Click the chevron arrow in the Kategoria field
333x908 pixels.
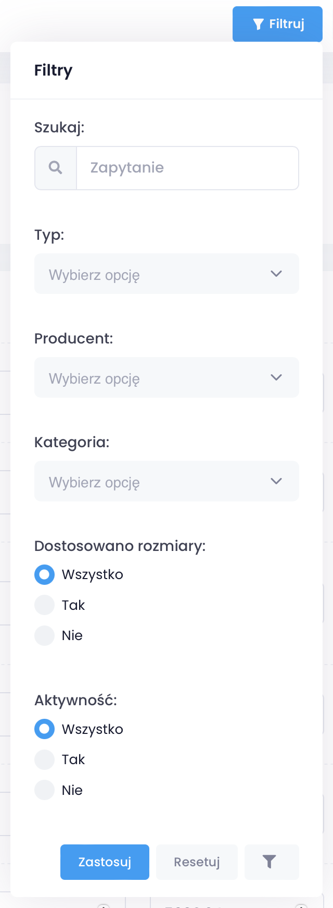[276, 481]
